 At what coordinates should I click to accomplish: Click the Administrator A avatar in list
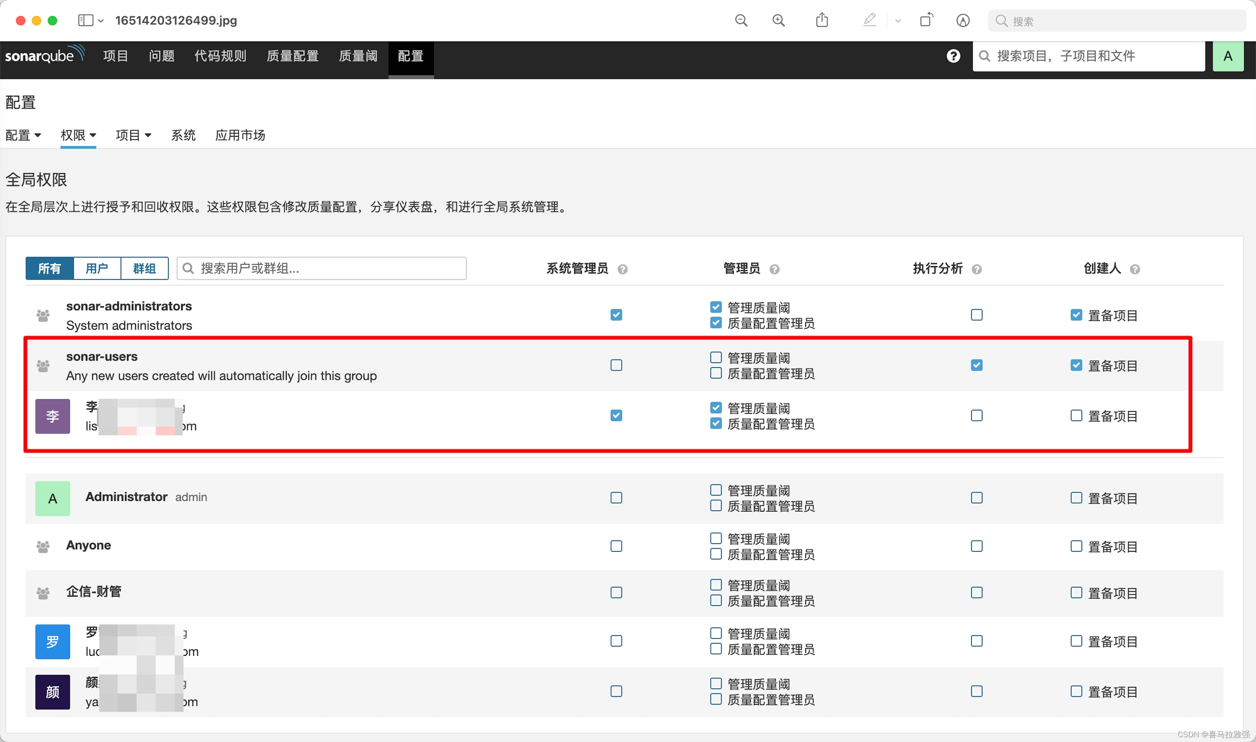(x=52, y=499)
